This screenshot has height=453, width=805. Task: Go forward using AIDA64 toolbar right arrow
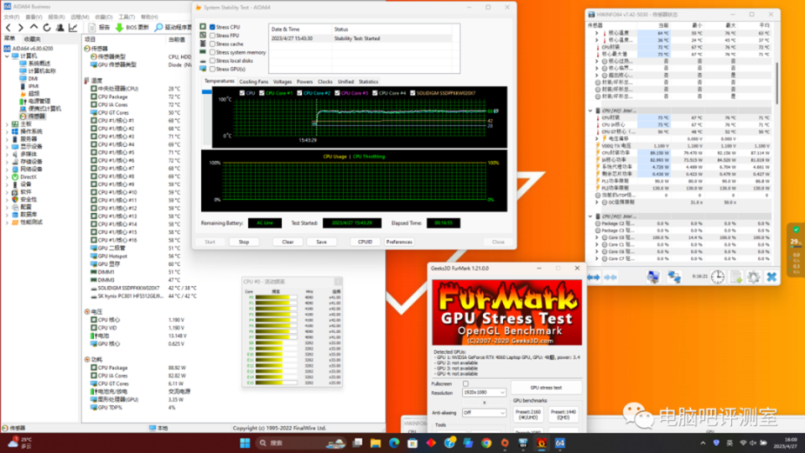click(20, 28)
